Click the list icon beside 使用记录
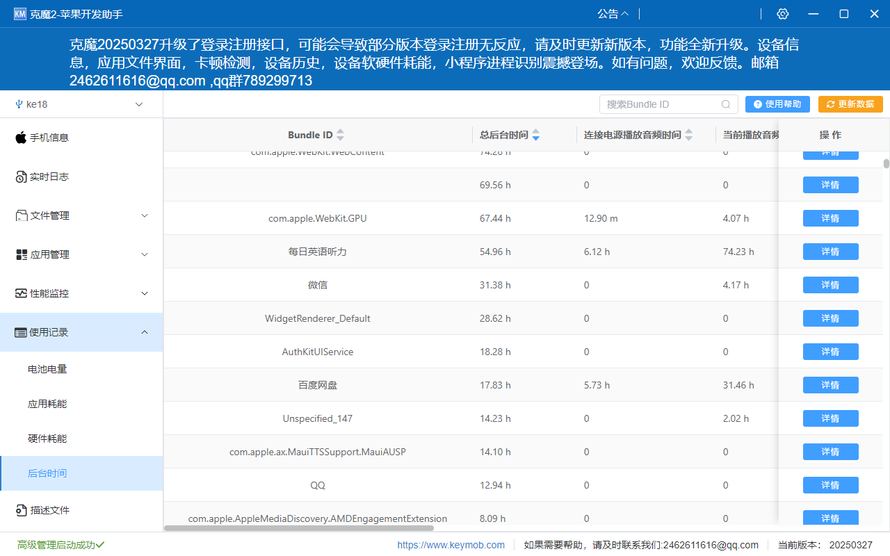Screen dimensions: 890x556 (21, 332)
